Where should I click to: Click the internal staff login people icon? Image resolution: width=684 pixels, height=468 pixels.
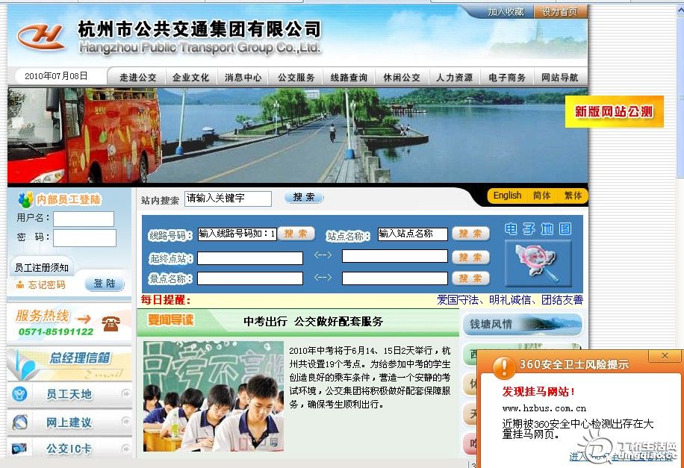pos(25,200)
